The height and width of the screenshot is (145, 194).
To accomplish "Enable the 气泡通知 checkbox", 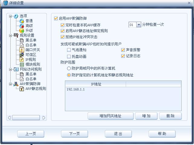I will pyautogui.click(x=69, y=50).
